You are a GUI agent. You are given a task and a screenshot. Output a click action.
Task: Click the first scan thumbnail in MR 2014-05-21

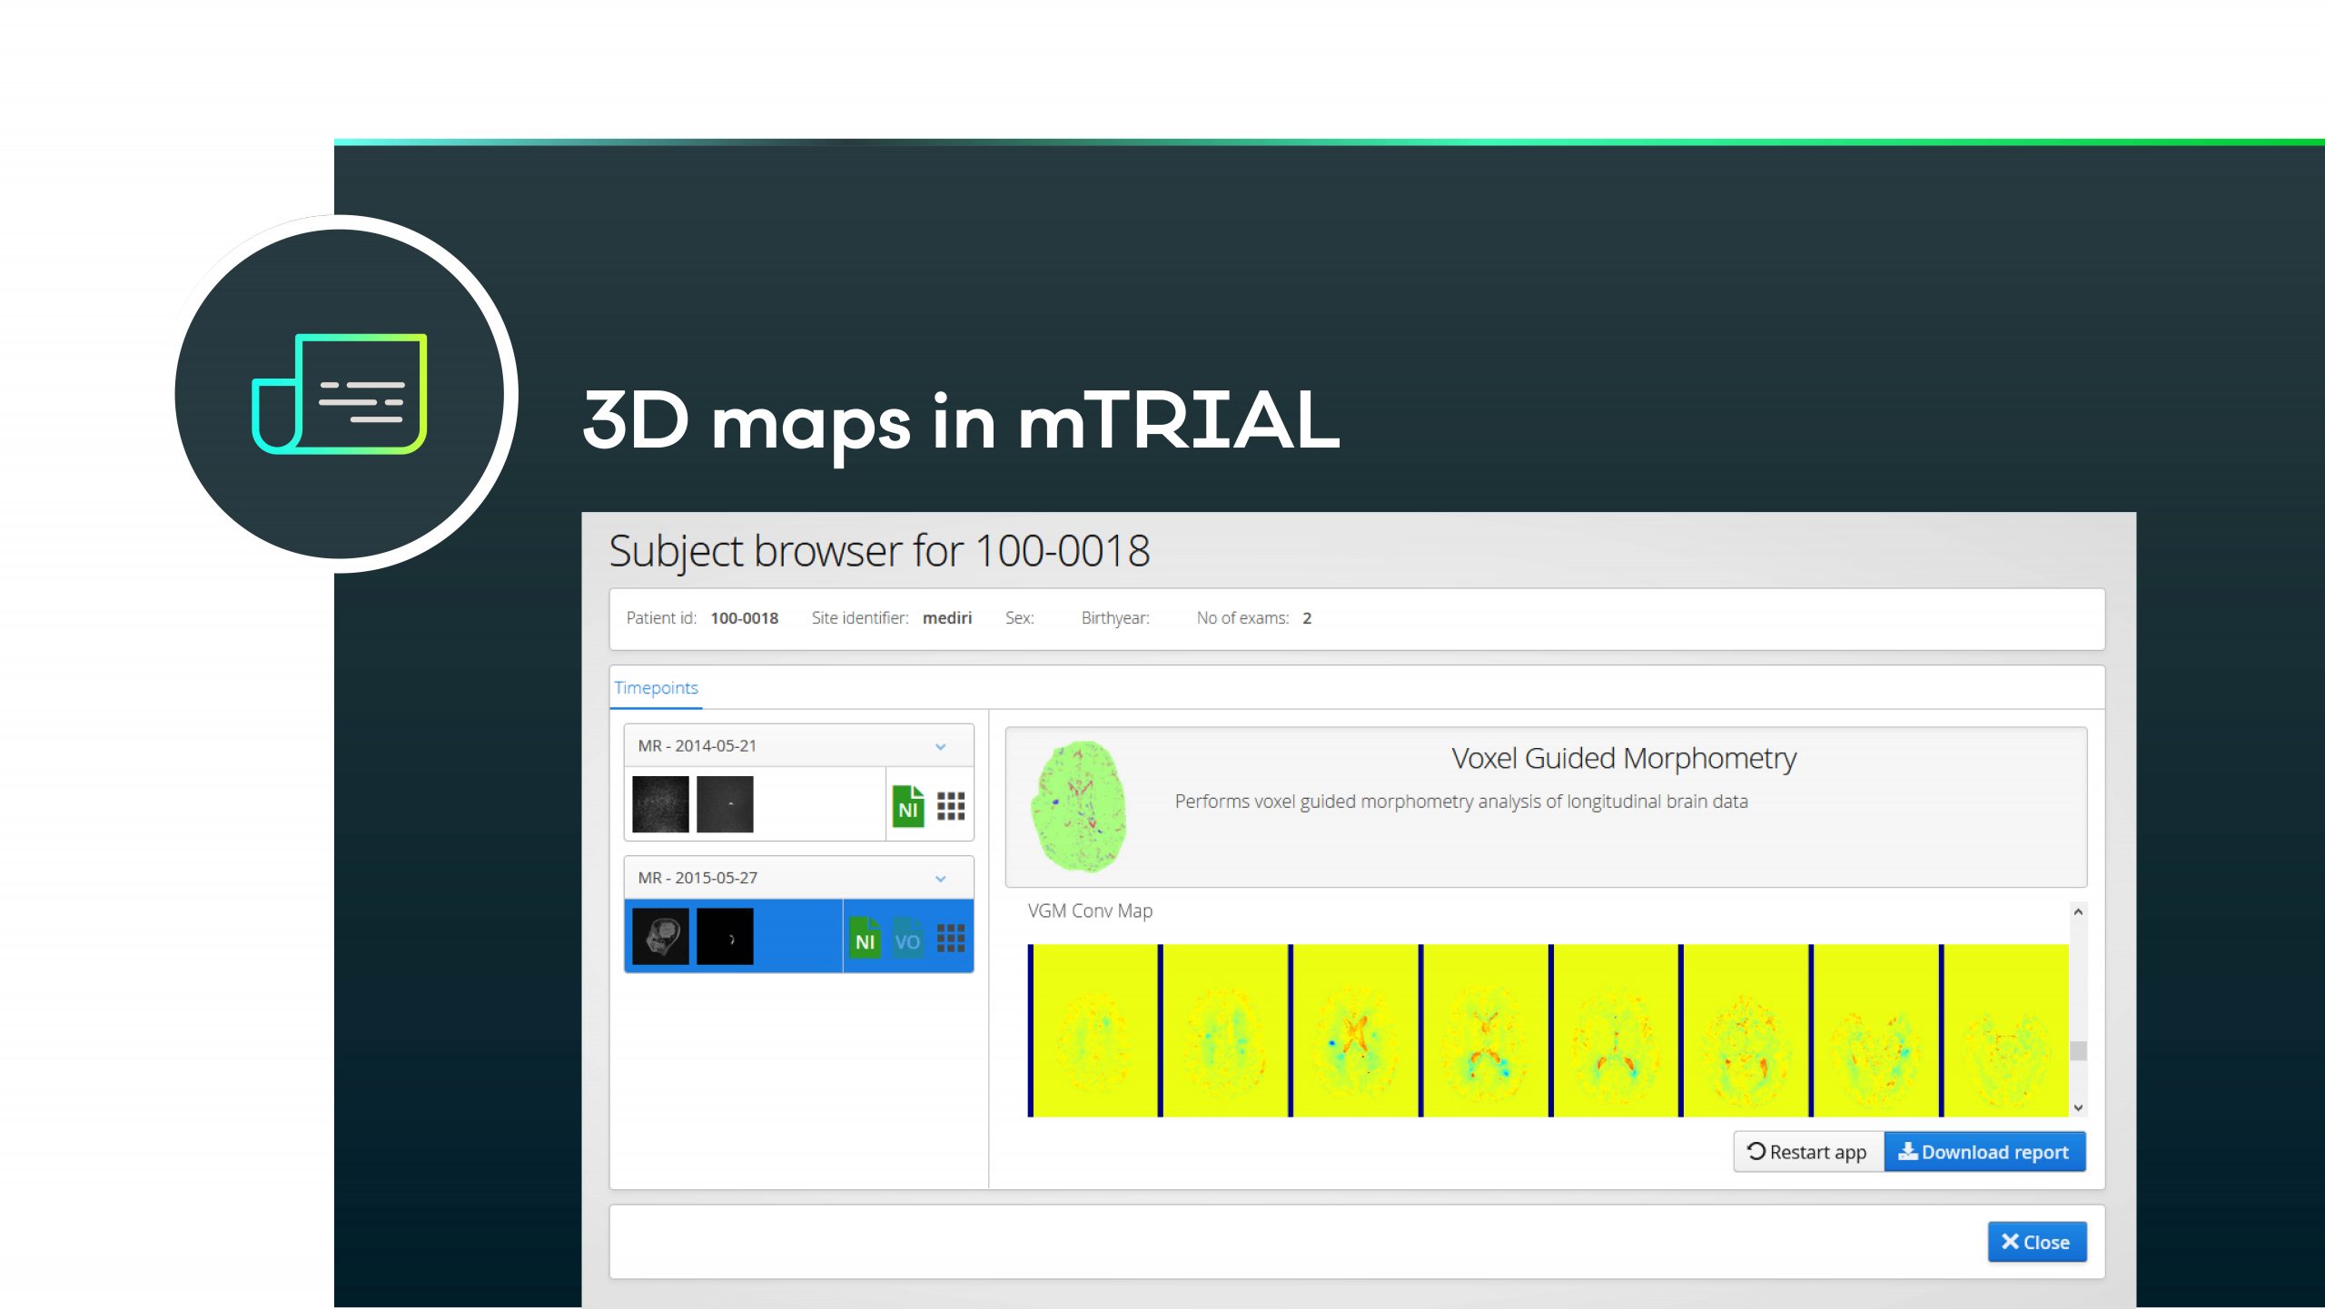click(x=662, y=803)
